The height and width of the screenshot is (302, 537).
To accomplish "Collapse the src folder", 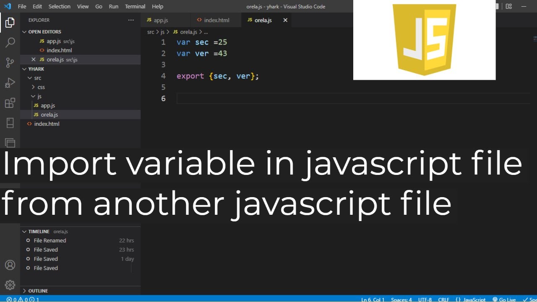I will 81,78.
